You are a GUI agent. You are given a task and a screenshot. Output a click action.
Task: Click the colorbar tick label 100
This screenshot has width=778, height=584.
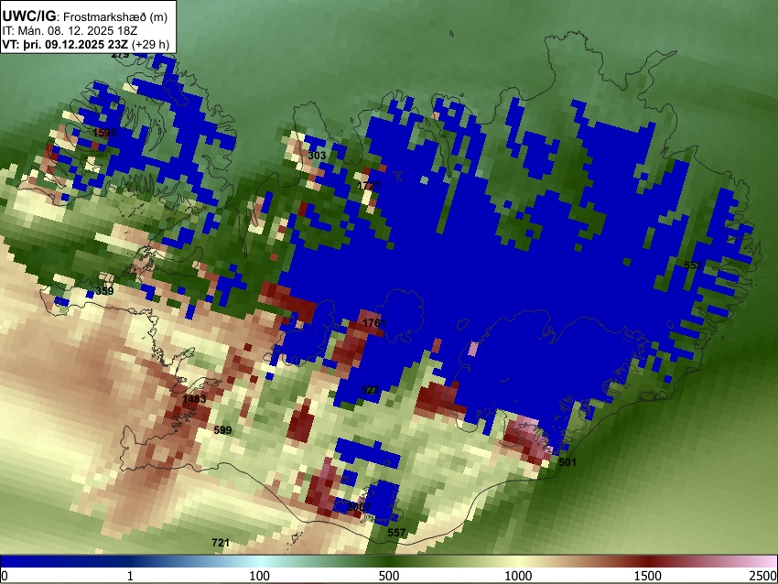pos(259,576)
